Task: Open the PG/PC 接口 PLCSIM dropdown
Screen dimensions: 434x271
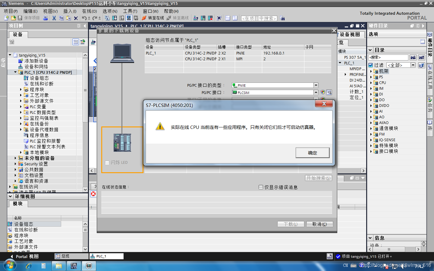Action: point(316,92)
